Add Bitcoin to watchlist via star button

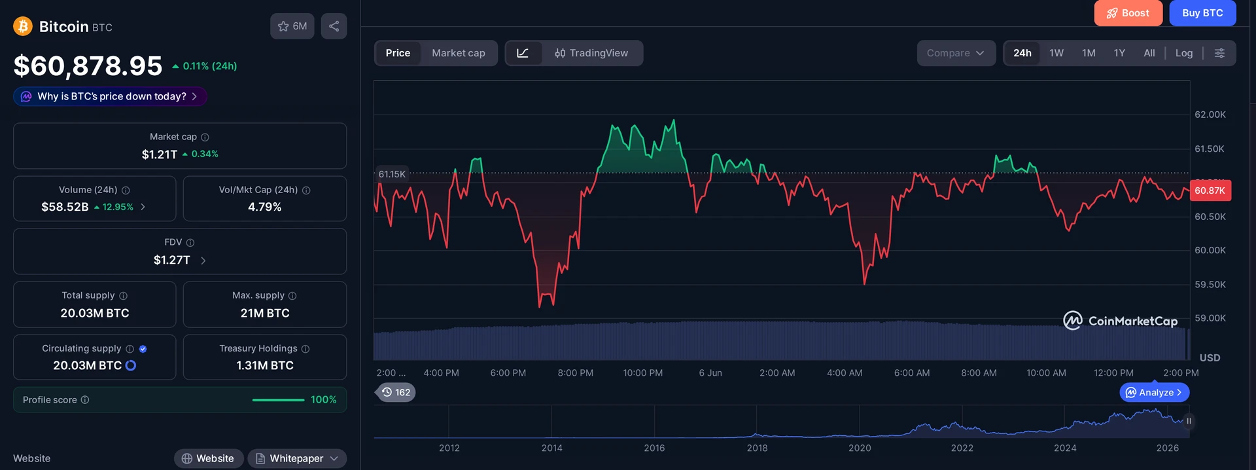click(x=292, y=26)
